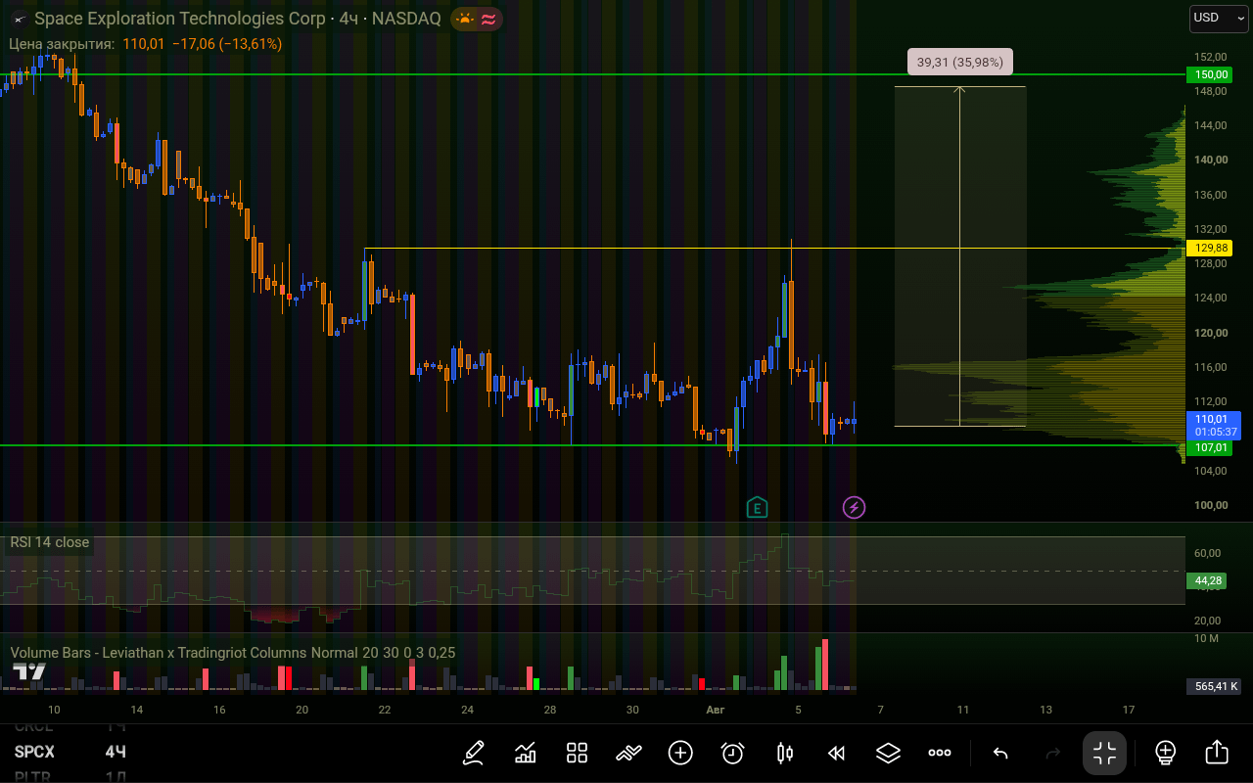
Task: Tap the 'Авг' month label on the time axis
Action: [716, 710]
